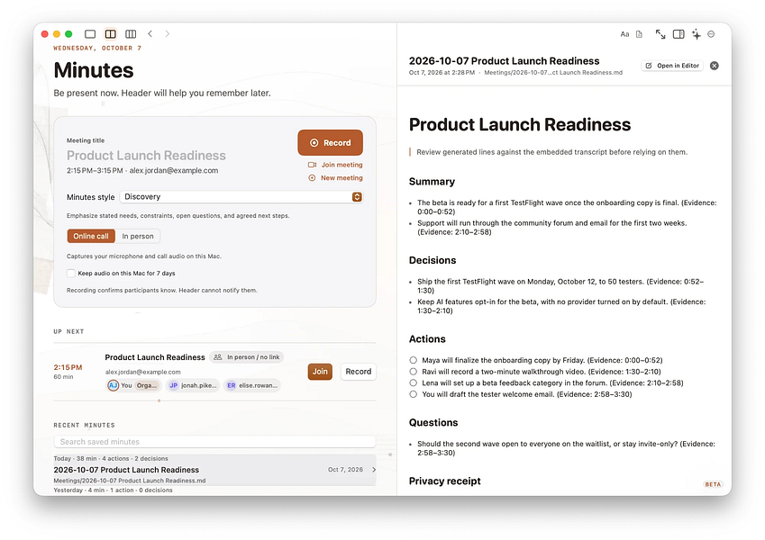
Task: Click the jonah.pike attendee chip
Action: [193, 385]
